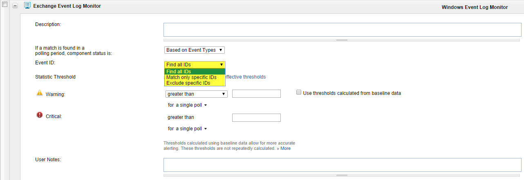Open Warning greater than operator dropdown
The height and width of the screenshot is (180, 524).
[196, 94]
